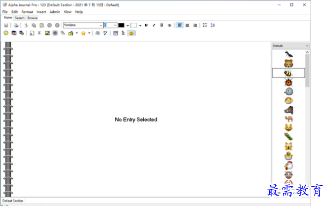Viewport: 327px width, 206px height.
Task: Click the yellow lock icon
Action: [71, 33]
